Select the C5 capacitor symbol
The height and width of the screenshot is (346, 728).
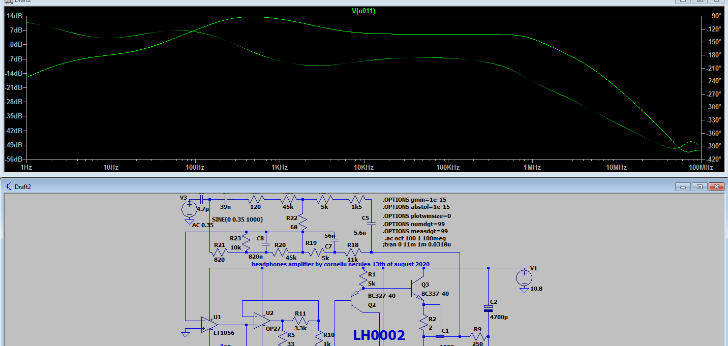(x=371, y=224)
